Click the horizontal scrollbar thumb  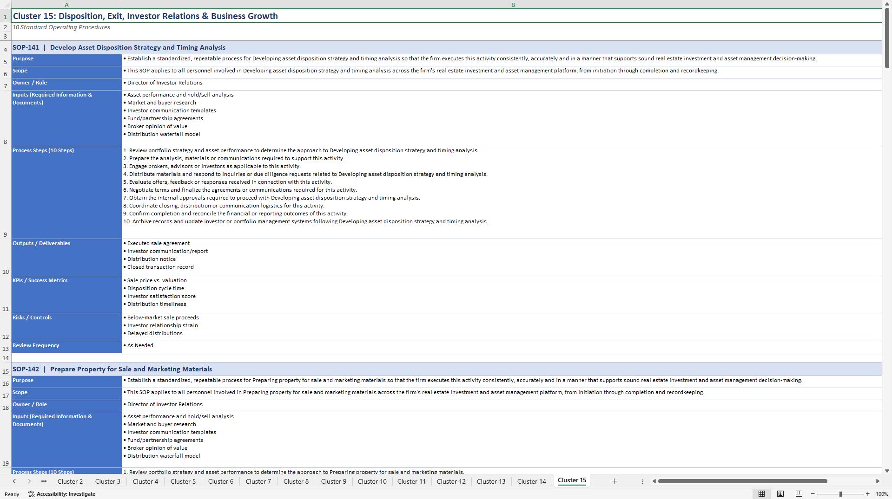click(743, 481)
